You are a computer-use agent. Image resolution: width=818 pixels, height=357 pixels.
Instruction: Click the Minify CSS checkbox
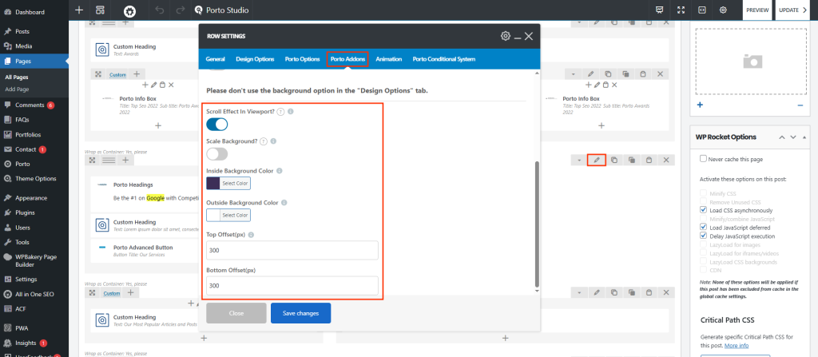coord(703,193)
